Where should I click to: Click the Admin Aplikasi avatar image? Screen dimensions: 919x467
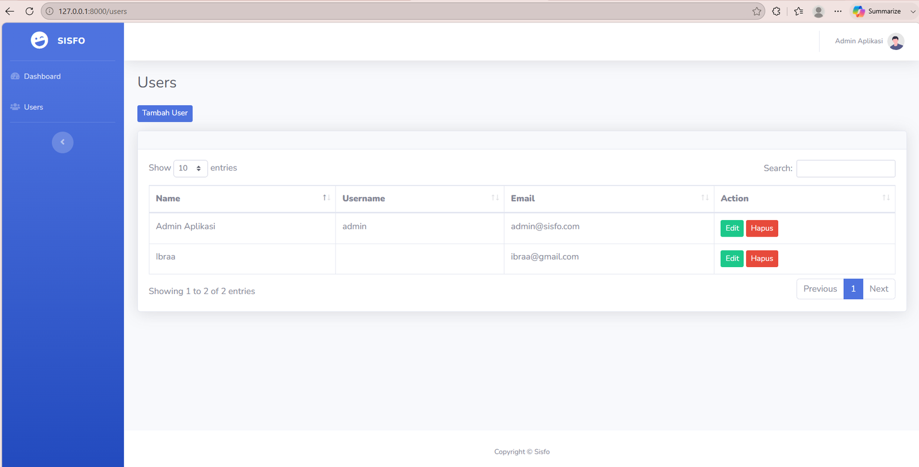896,41
